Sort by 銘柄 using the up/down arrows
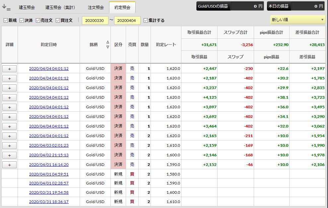Image resolution: width=328 pixels, height=208 pixels. pyautogui.click(x=108, y=44)
